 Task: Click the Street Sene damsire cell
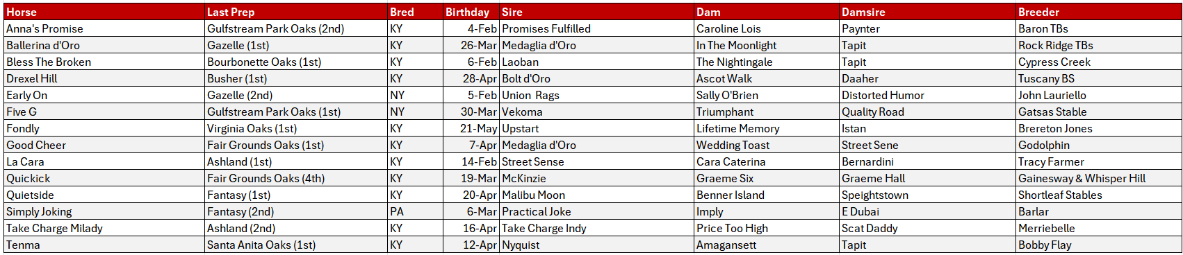927,145
